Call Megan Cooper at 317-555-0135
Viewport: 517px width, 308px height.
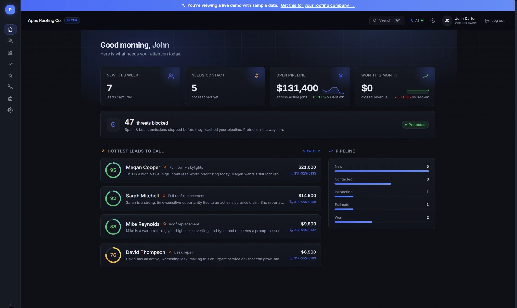(303, 173)
